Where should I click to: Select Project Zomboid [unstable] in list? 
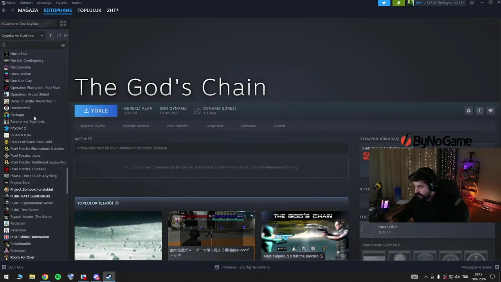tap(31, 190)
